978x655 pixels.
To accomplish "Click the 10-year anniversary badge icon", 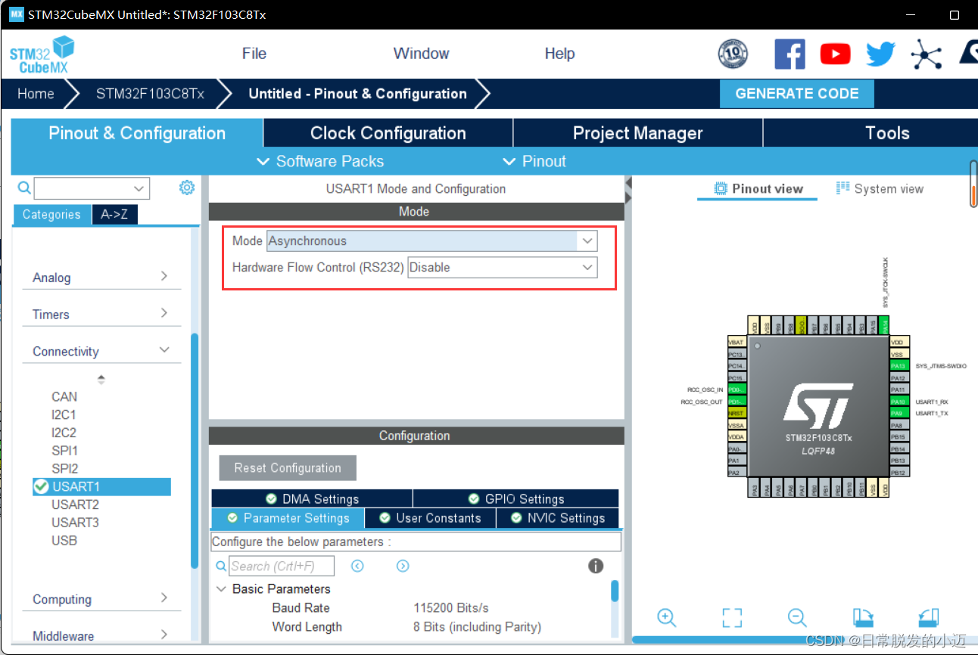I will pos(733,54).
